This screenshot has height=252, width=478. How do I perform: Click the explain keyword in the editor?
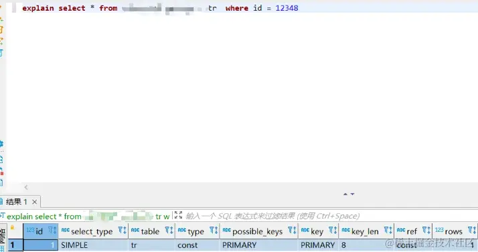tap(37, 8)
